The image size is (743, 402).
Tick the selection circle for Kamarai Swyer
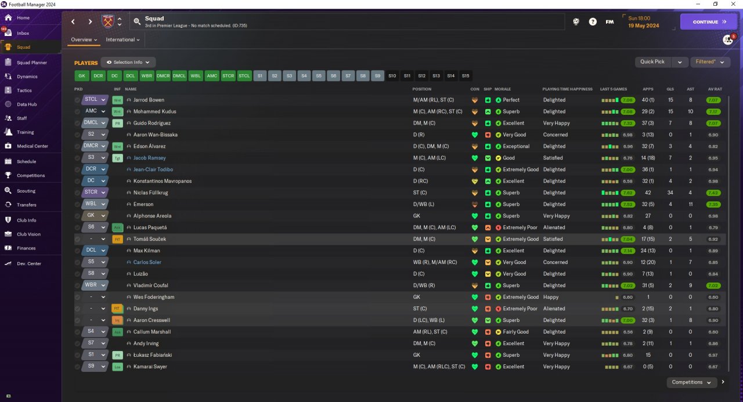(78, 367)
